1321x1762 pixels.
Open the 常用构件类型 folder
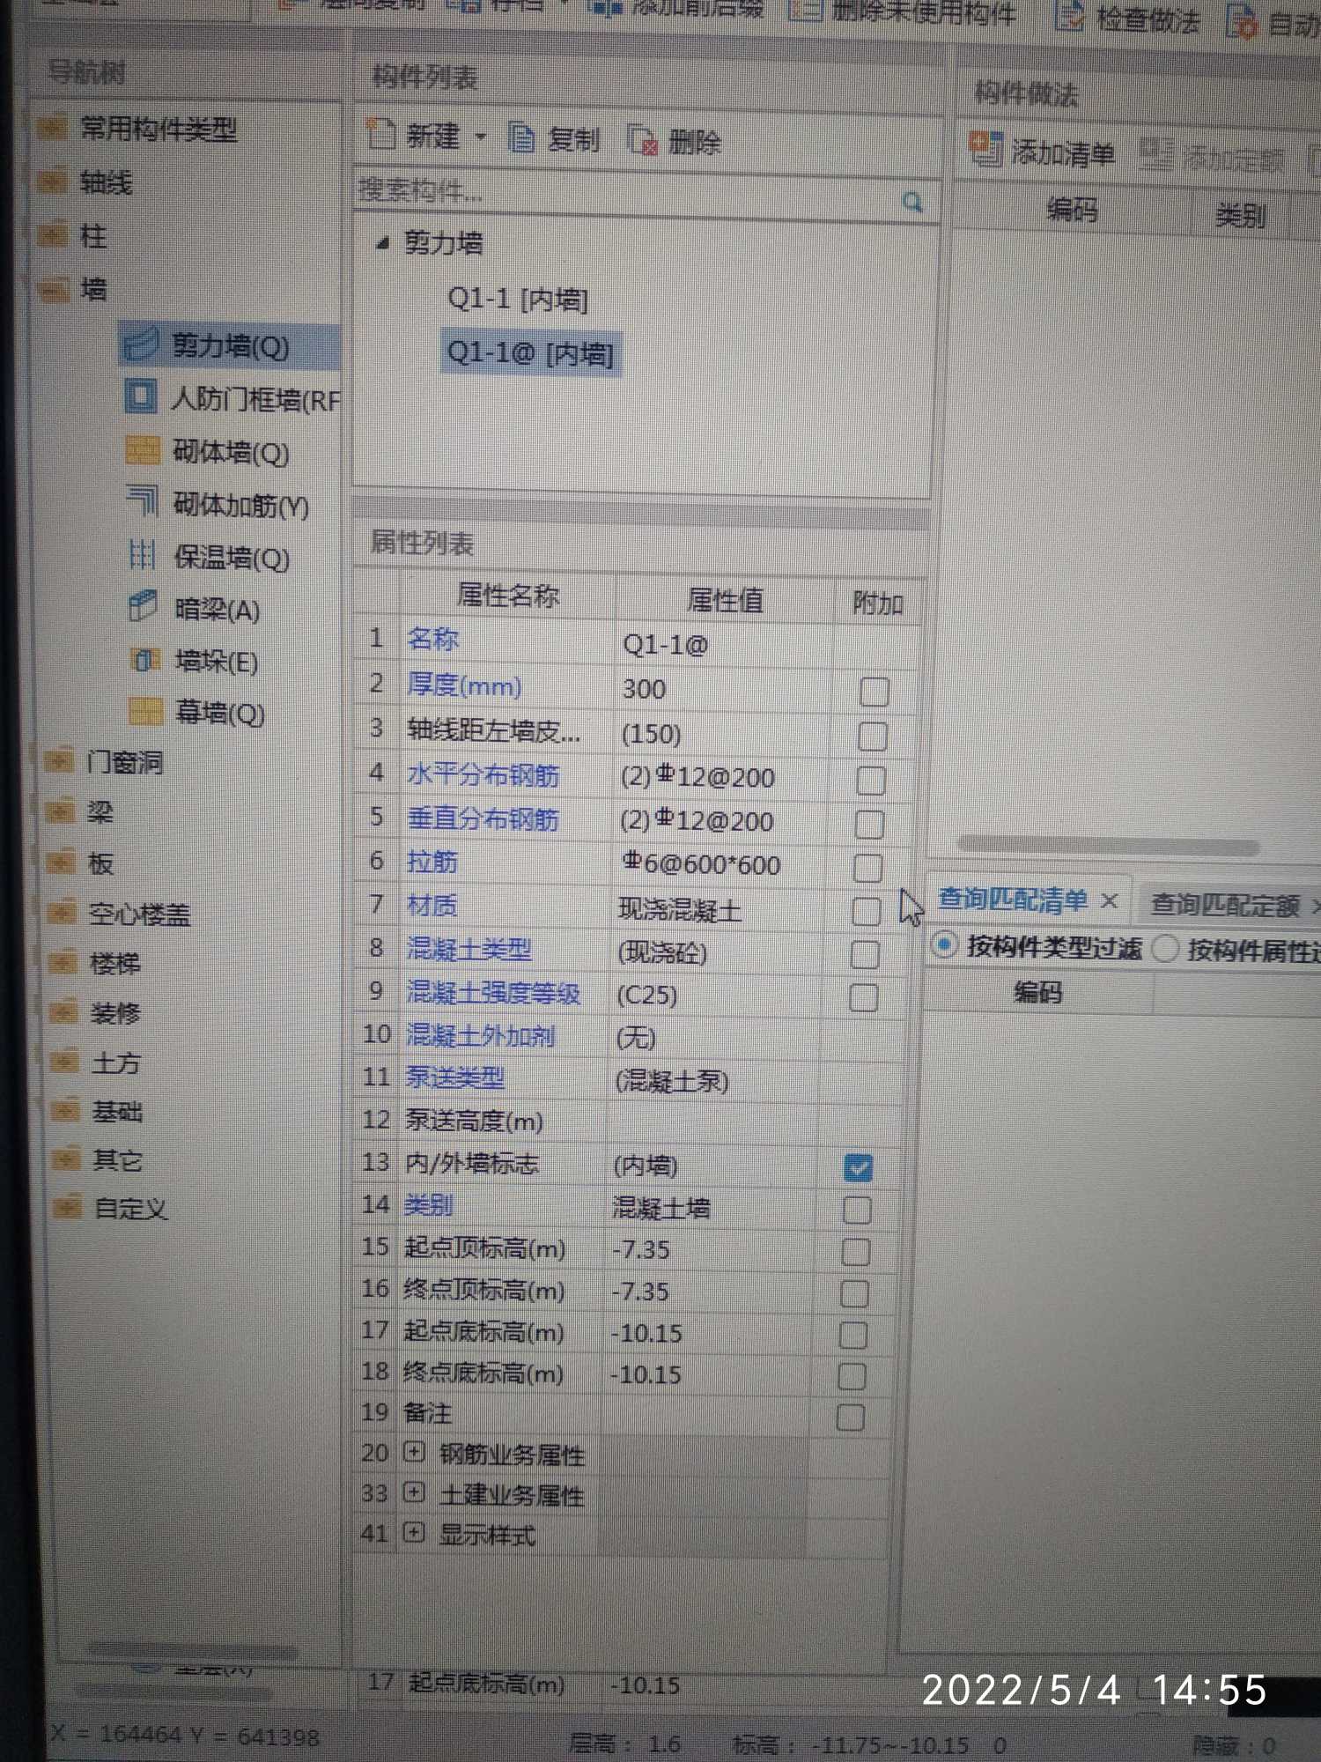pos(52,130)
